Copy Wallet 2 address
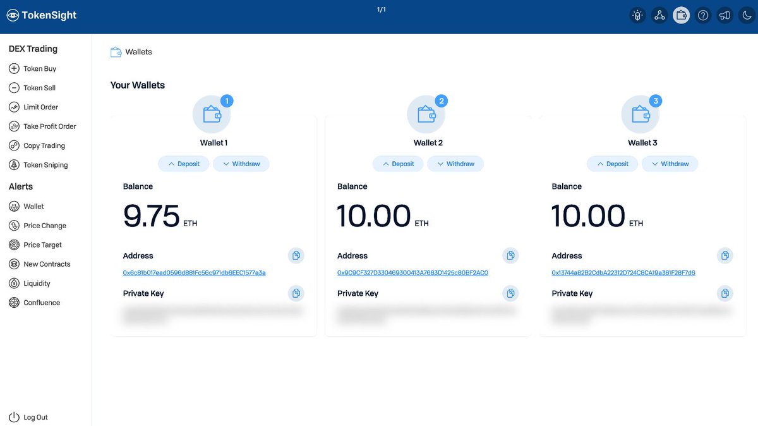The image size is (758, 426). (x=510, y=255)
